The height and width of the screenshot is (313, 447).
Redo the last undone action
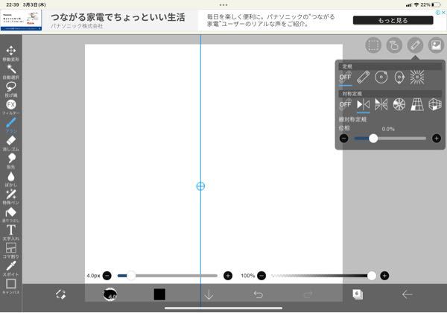tap(308, 294)
